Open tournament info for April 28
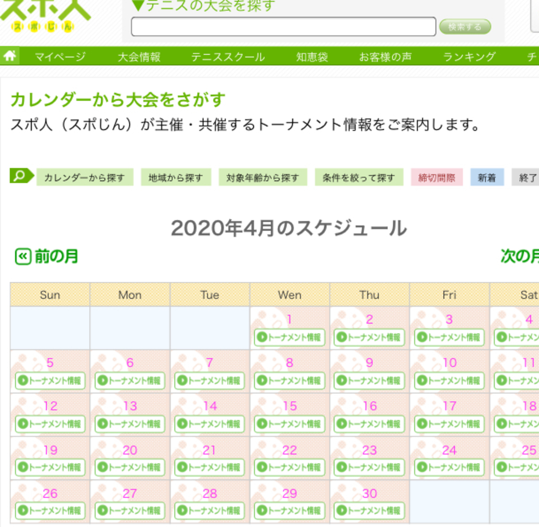539x527 pixels. click(210, 510)
